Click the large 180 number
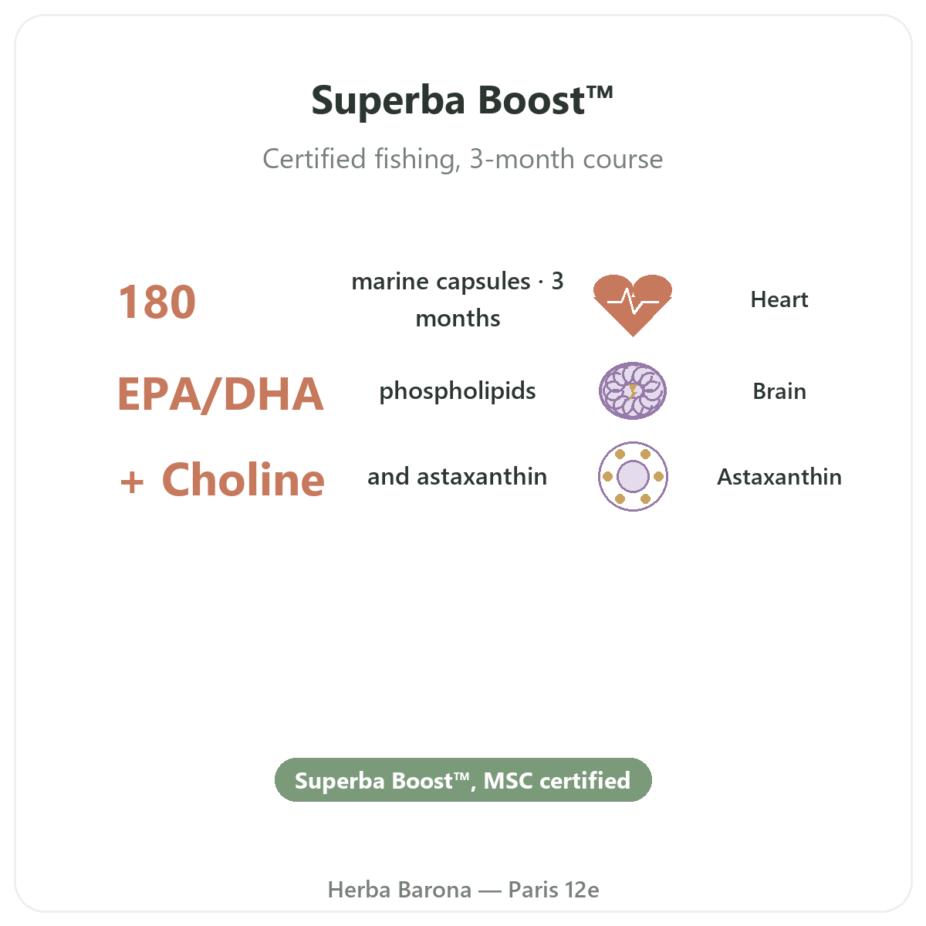 pos(157,302)
